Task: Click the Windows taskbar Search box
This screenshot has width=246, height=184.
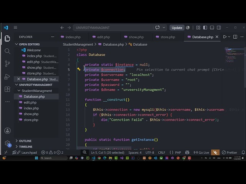Action: (x=54, y=158)
